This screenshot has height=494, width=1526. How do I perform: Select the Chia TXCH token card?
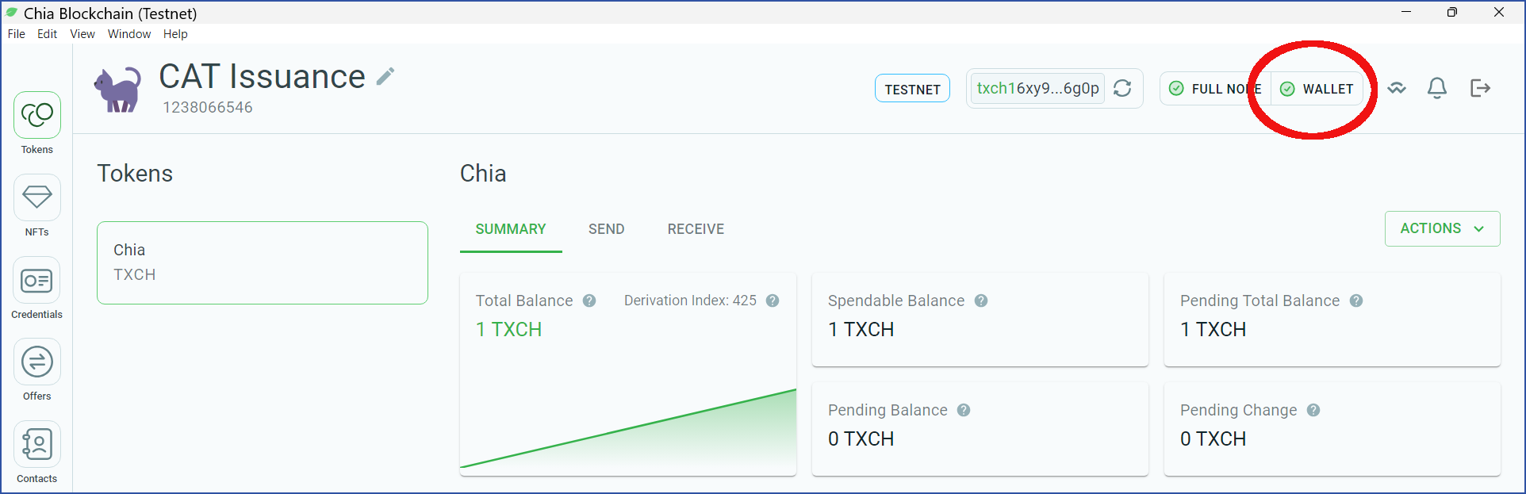pos(263,262)
